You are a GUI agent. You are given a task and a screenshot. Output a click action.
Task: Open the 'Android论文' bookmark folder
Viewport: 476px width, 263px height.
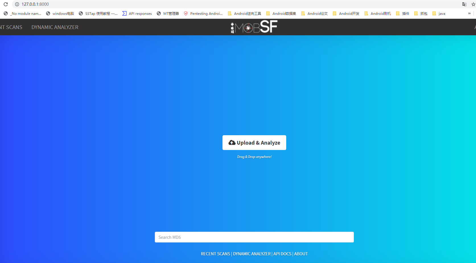click(314, 13)
